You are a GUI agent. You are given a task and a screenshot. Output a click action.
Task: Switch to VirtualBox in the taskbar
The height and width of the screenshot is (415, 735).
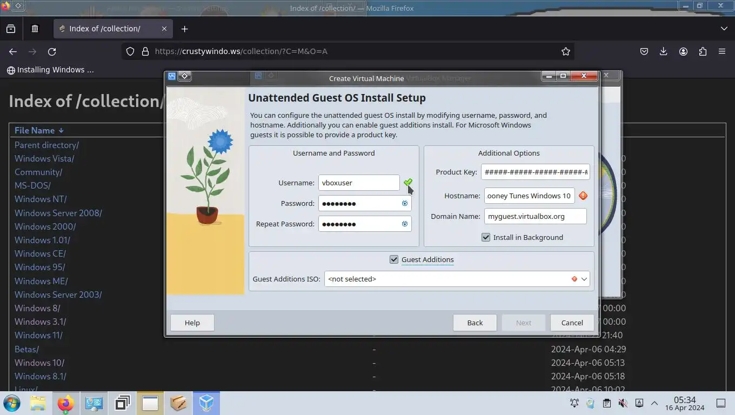click(x=206, y=403)
